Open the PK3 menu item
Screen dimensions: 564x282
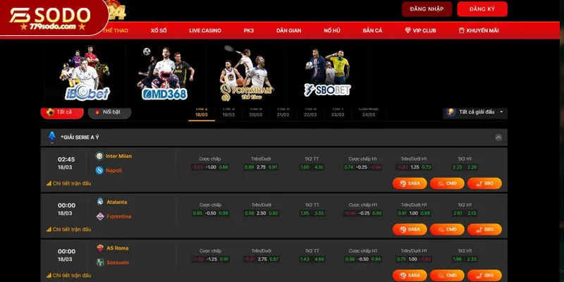coord(249,30)
